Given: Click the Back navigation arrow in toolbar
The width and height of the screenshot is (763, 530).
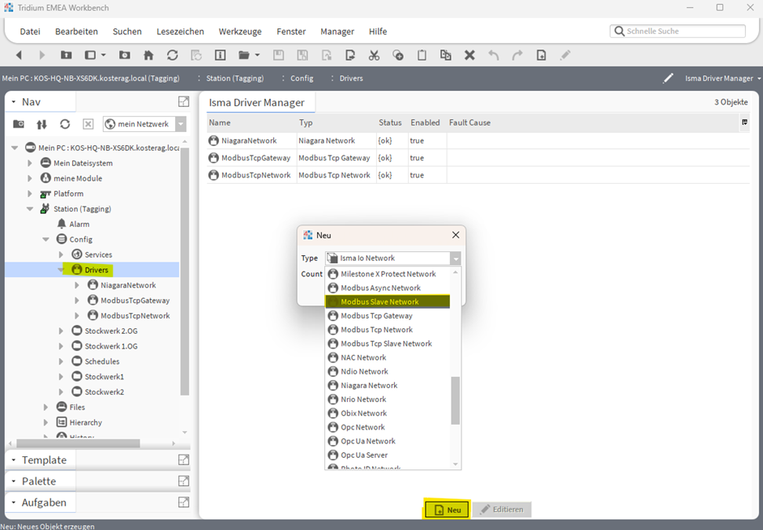Looking at the screenshot, I should pyautogui.click(x=19, y=55).
